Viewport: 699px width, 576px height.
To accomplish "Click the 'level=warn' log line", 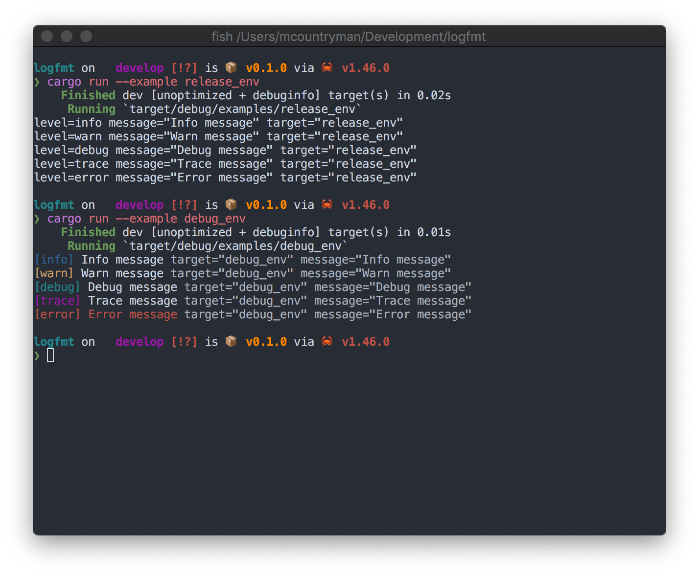I will click(219, 136).
